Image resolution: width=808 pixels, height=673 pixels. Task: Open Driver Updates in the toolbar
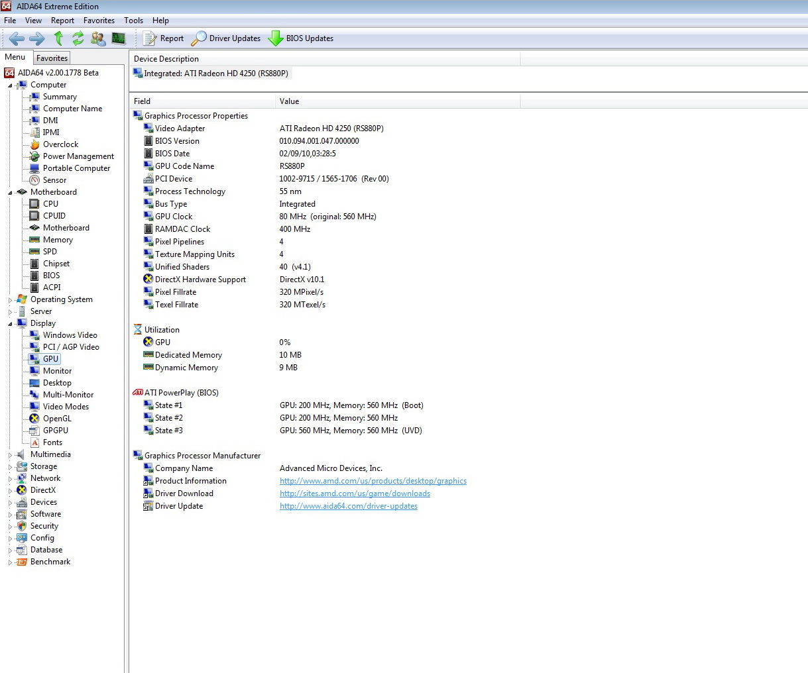tap(226, 38)
